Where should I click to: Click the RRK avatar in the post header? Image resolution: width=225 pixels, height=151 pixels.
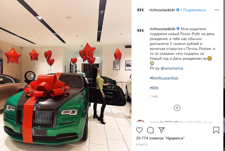(140, 10)
